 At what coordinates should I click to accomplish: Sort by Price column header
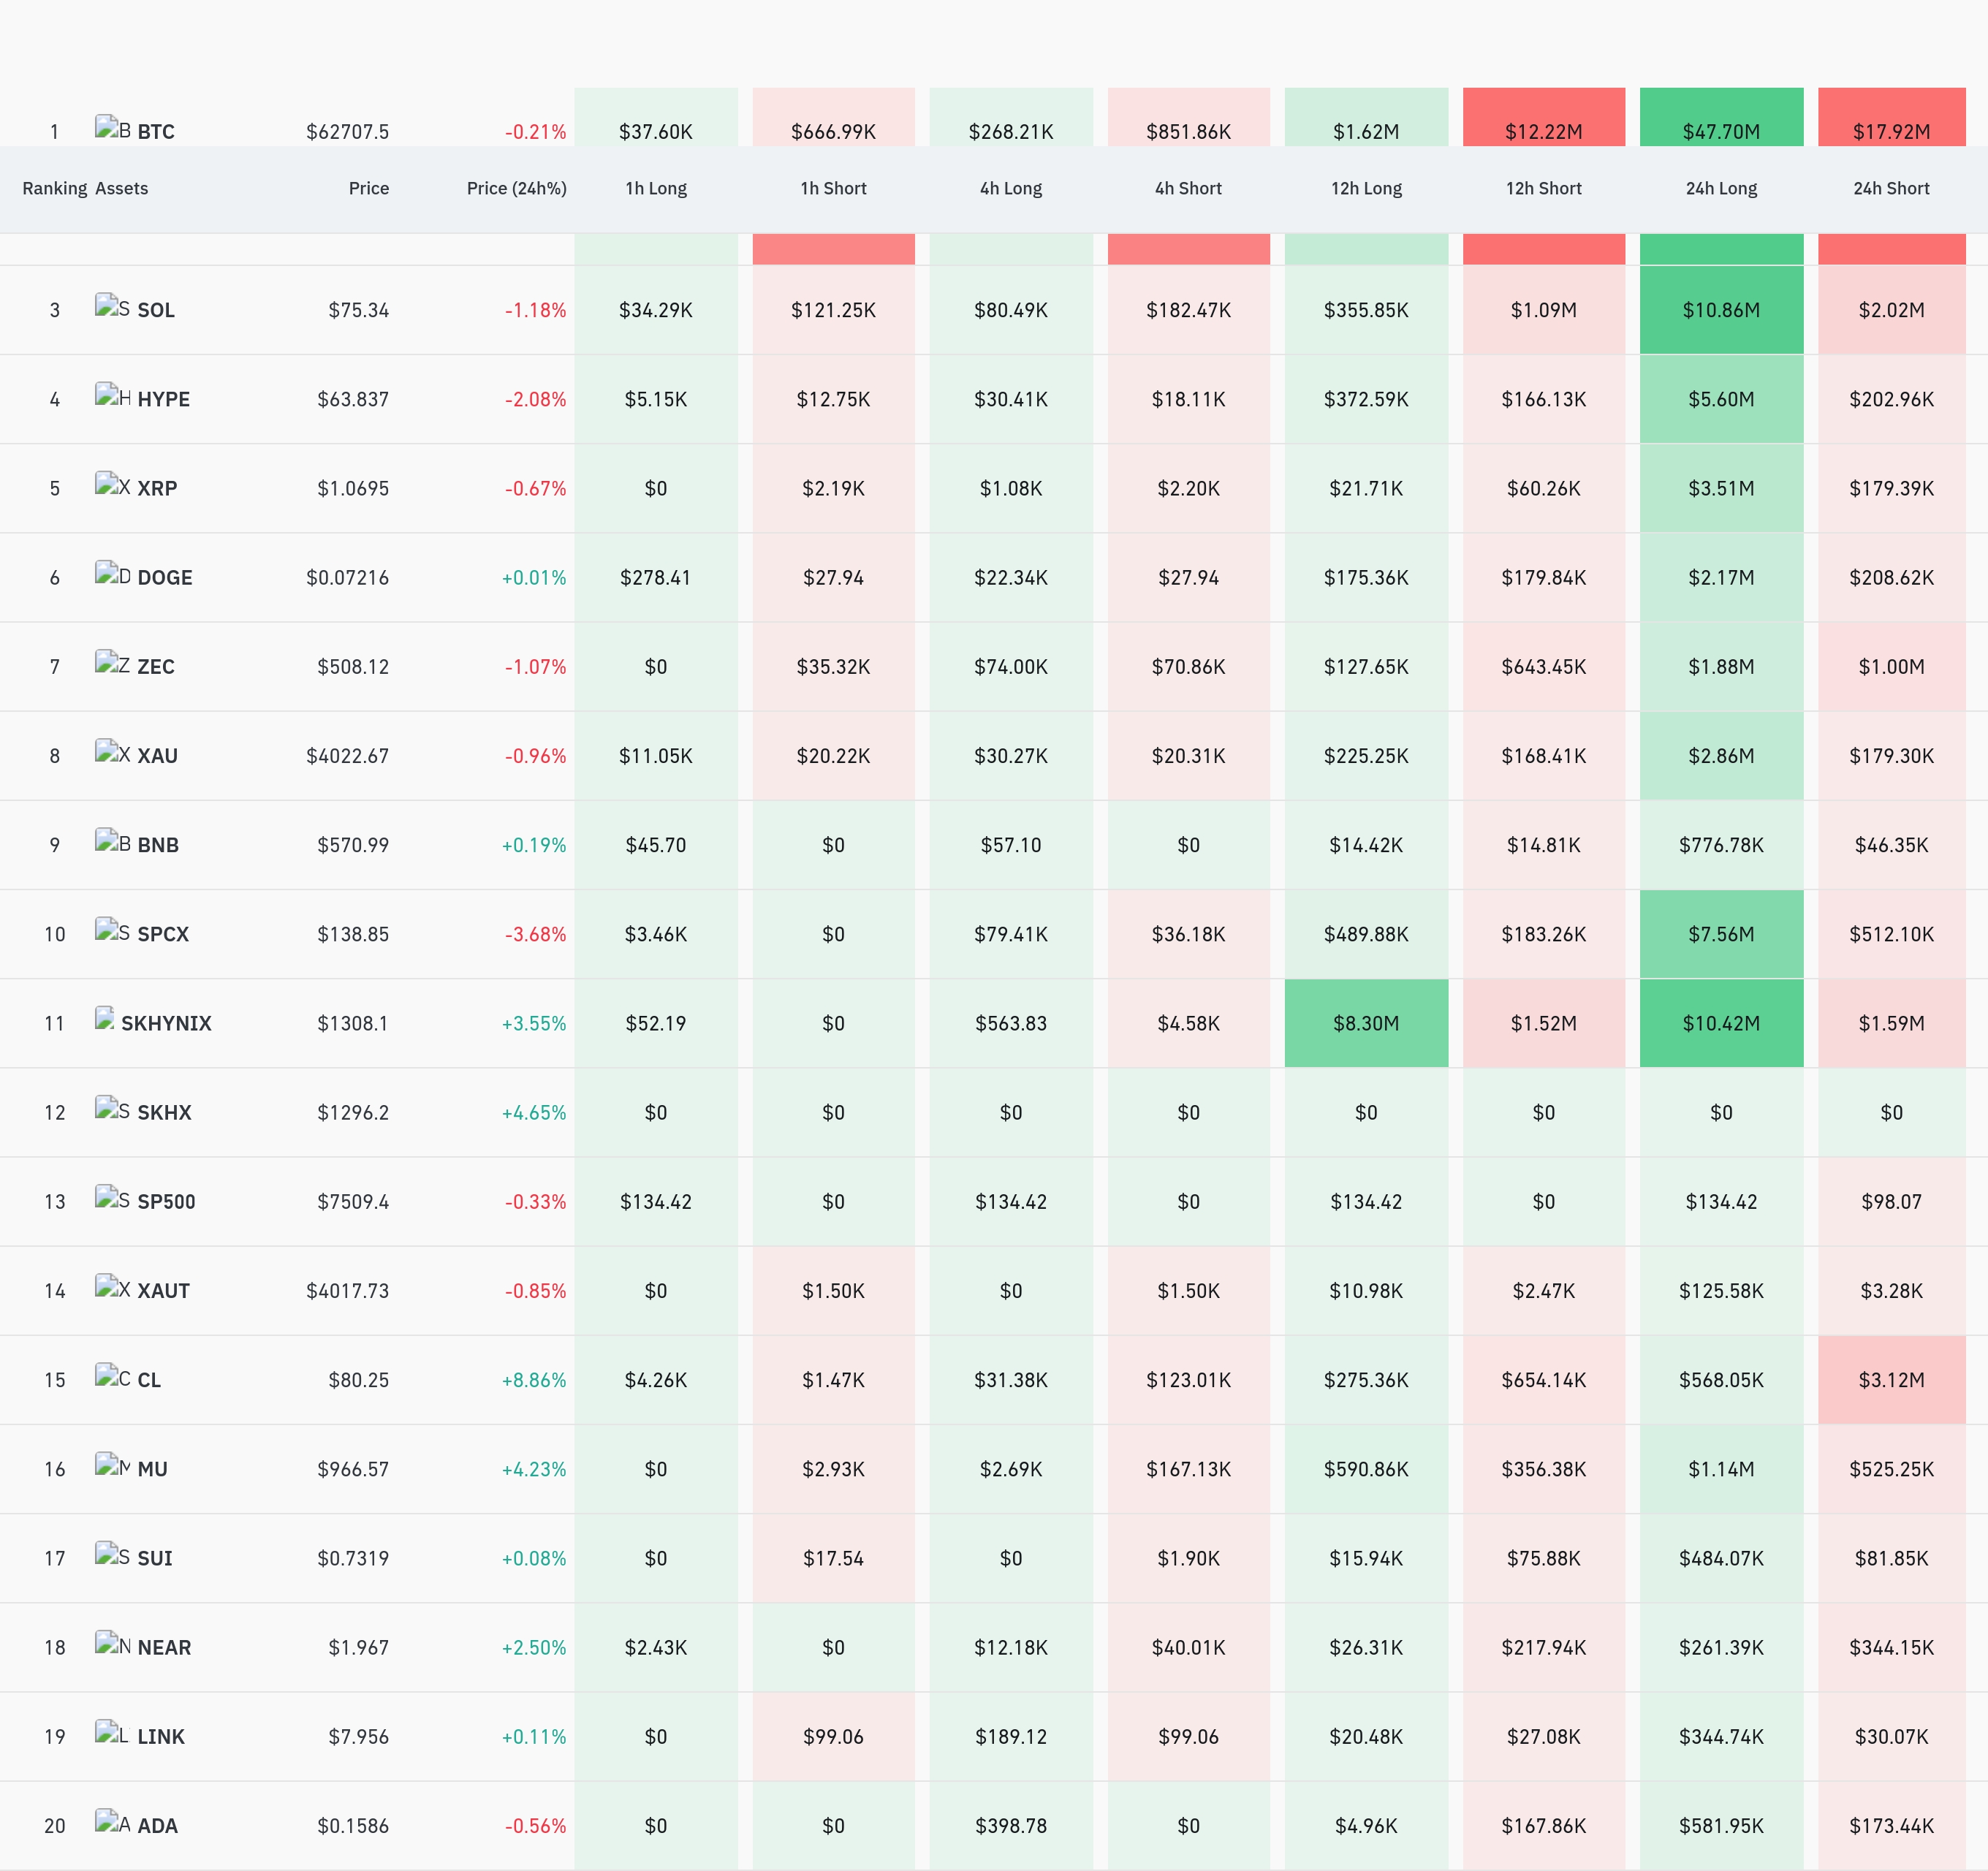click(369, 188)
